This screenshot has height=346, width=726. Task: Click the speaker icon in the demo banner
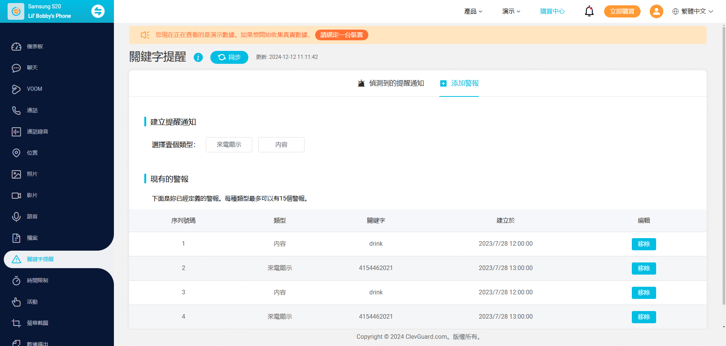click(145, 35)
